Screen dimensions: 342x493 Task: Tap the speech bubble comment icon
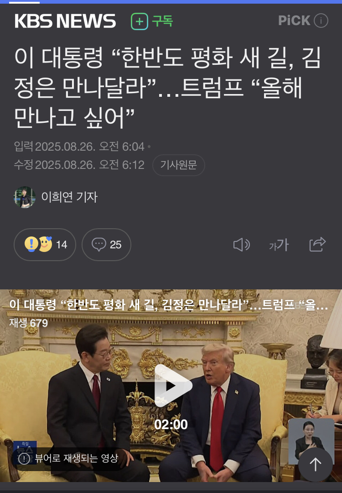(x=98, y=244)
